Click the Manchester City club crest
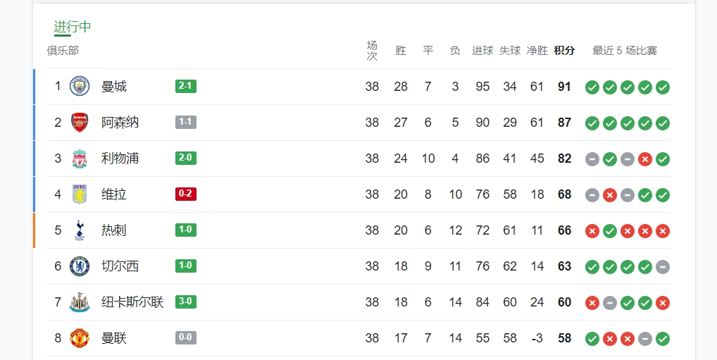 coord(80,87)
